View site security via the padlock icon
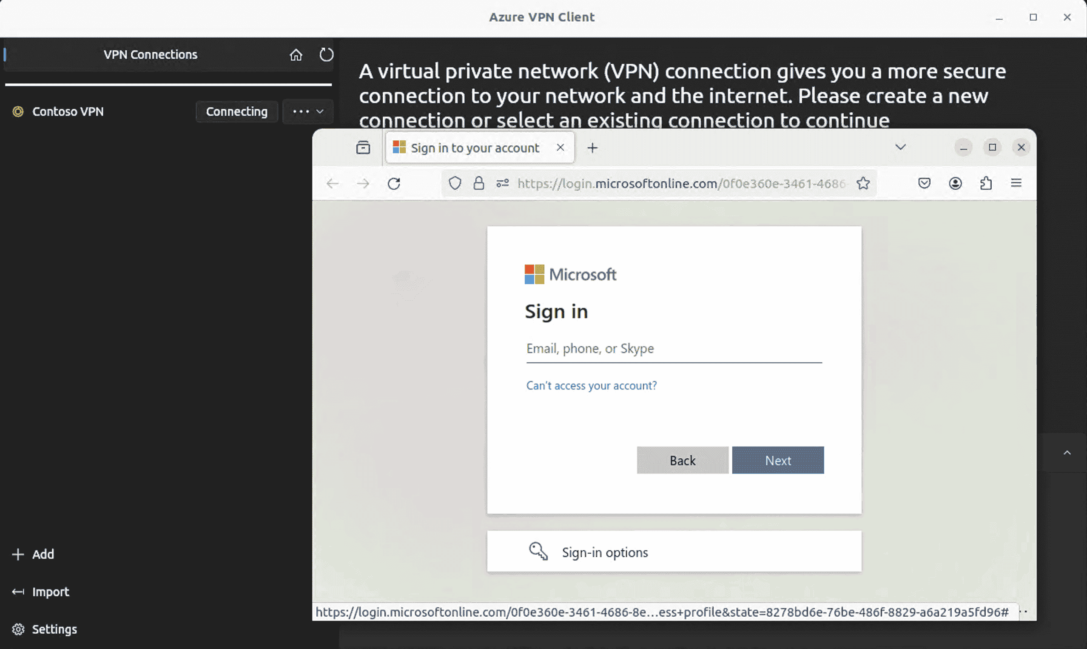 point(479,183)
